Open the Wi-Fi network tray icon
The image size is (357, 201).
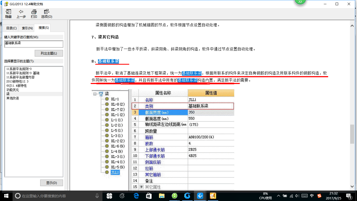point(291,196)
